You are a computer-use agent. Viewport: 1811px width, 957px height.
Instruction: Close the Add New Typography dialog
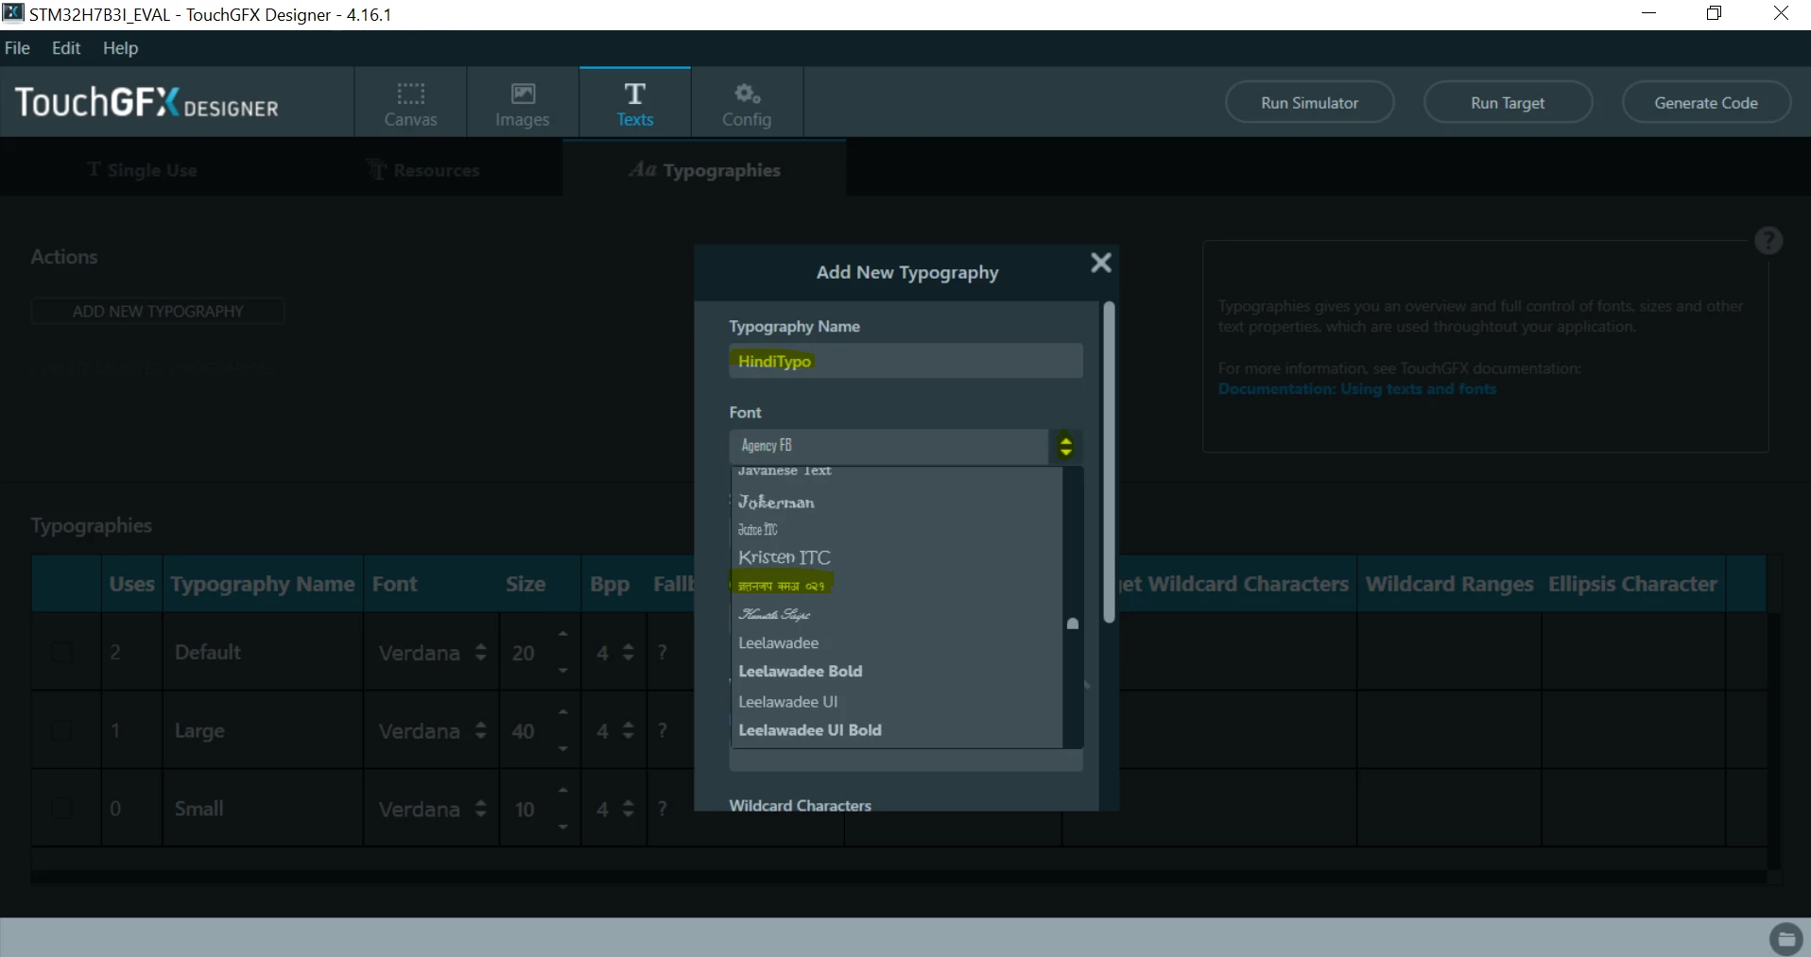(x=1100, y=263)
